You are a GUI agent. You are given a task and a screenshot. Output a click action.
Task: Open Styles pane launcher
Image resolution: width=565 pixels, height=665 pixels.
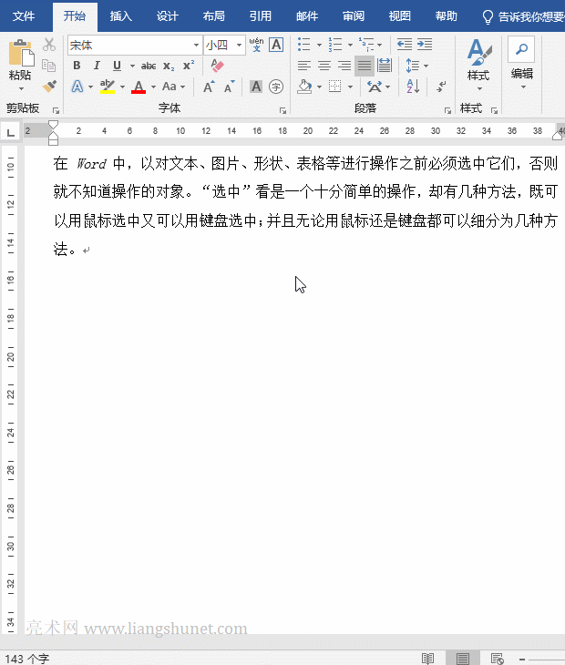(x=494, y=111)
